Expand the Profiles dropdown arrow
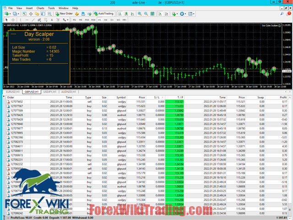 (18, 14)
